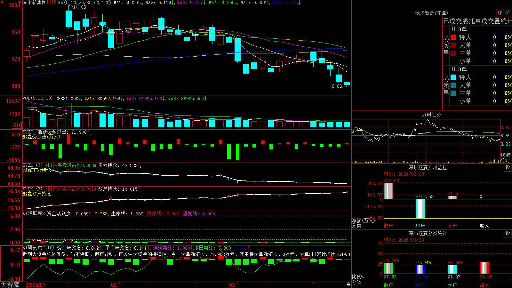Click the 散户 label under 深圳超赢实时监控

(x=388, y=226)
